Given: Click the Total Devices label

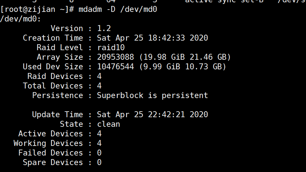Looking at the screenshot, I should click(53, 86).
